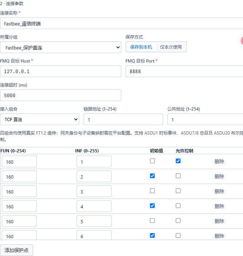Uncheck 初始值 for INF 4 row
Viewport: 243px width, 256px height.
click(152, 206)
